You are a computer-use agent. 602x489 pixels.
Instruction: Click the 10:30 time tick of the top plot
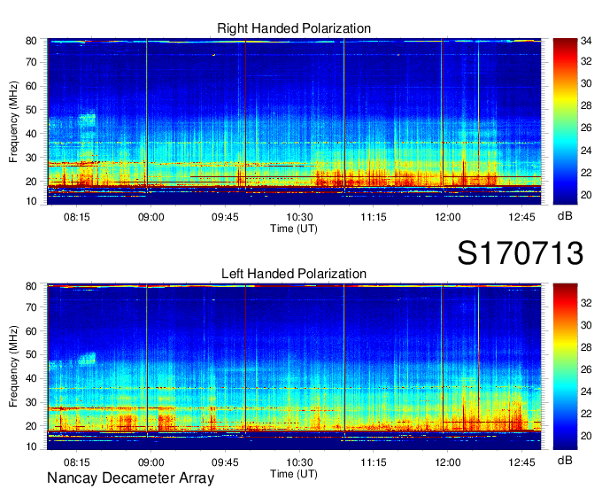click(x=299, y=217)
